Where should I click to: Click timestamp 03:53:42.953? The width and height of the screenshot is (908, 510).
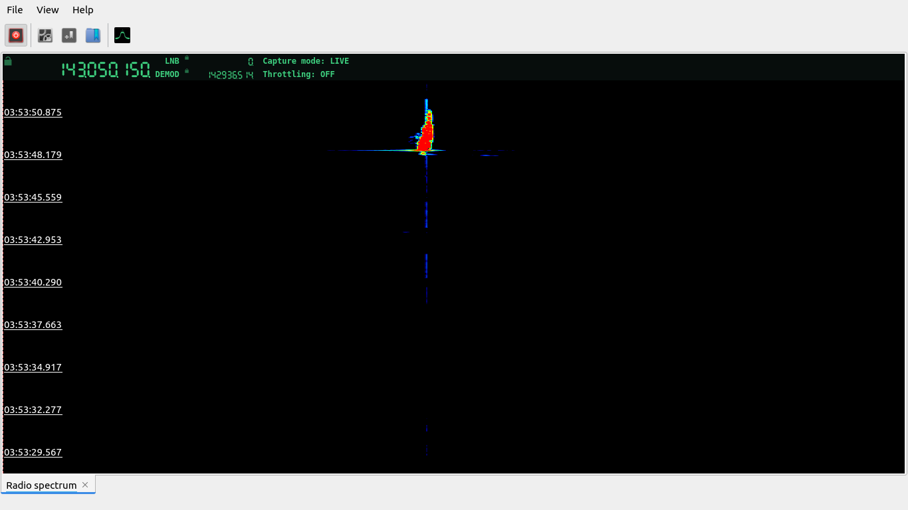click(x=33, y=240)
